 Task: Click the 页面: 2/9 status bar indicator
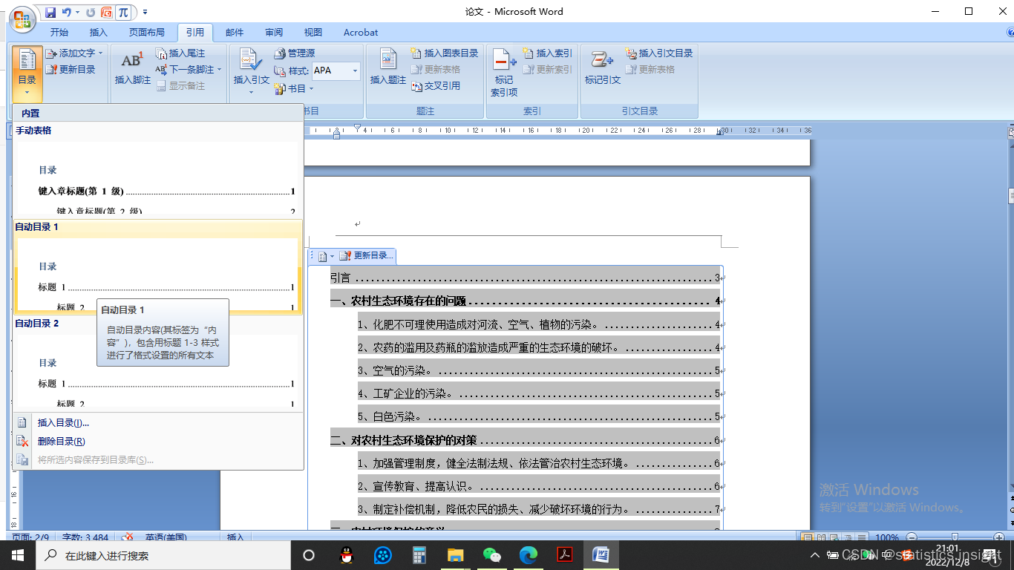coord(31,537)
